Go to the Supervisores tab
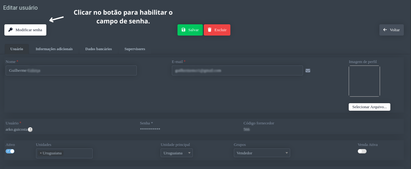 pyautogui.click(x=135, y=49)
